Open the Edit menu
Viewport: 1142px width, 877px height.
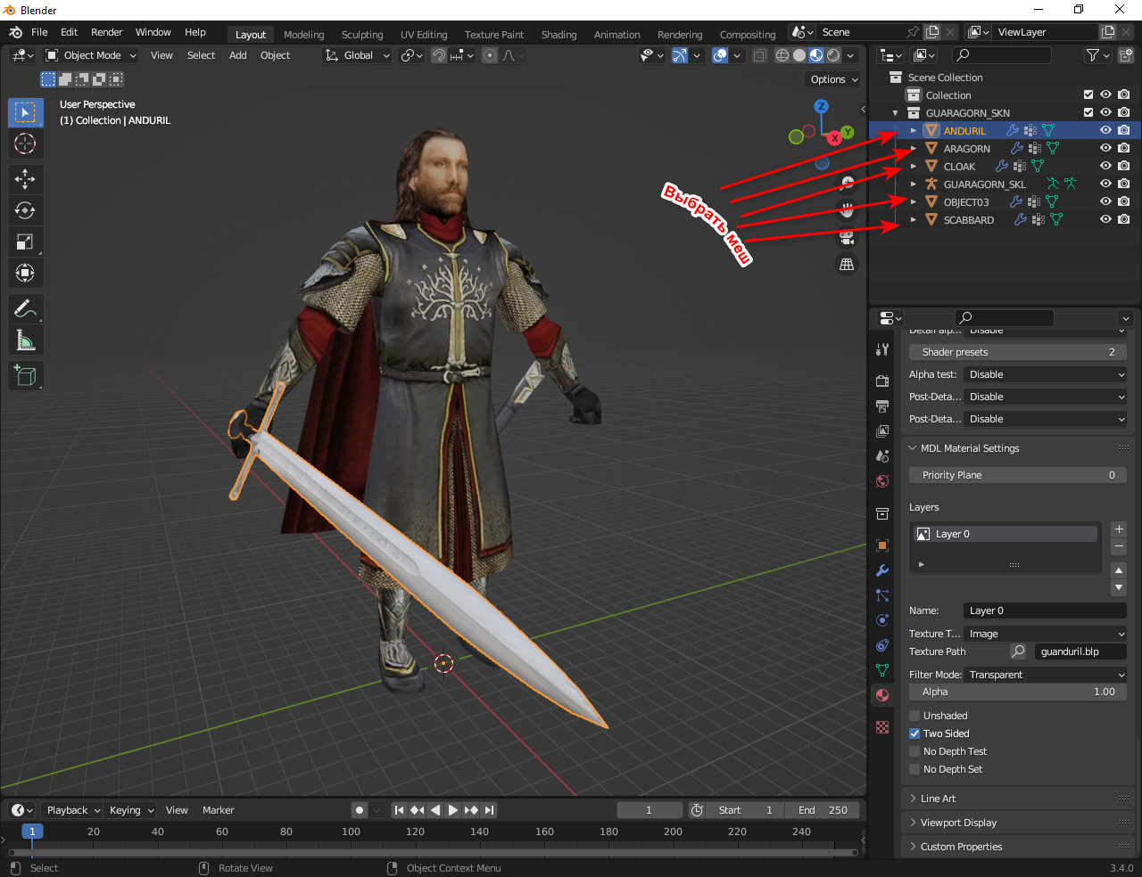point(69,32)
